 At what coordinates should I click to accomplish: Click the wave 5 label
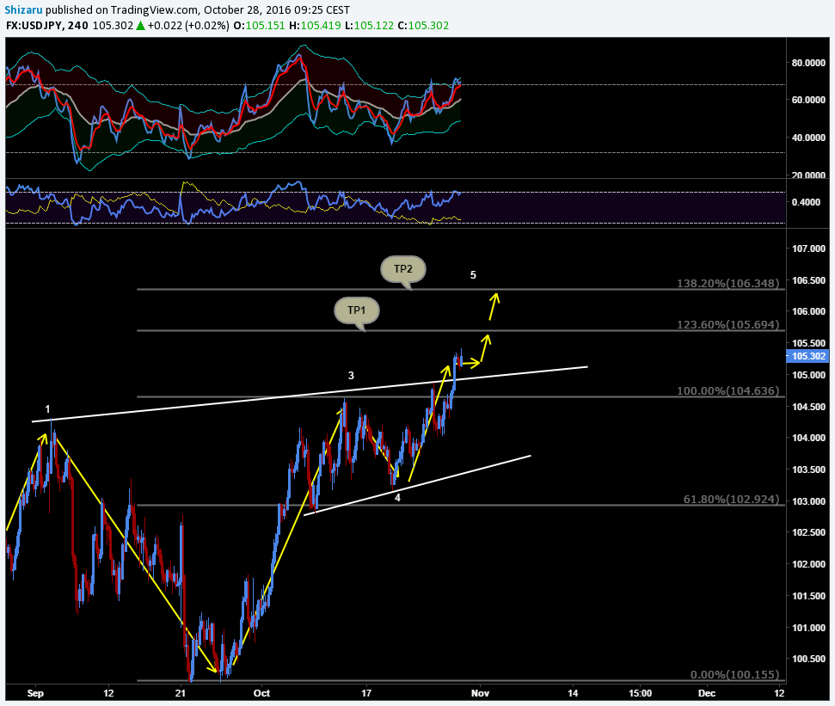pos(473,275)
